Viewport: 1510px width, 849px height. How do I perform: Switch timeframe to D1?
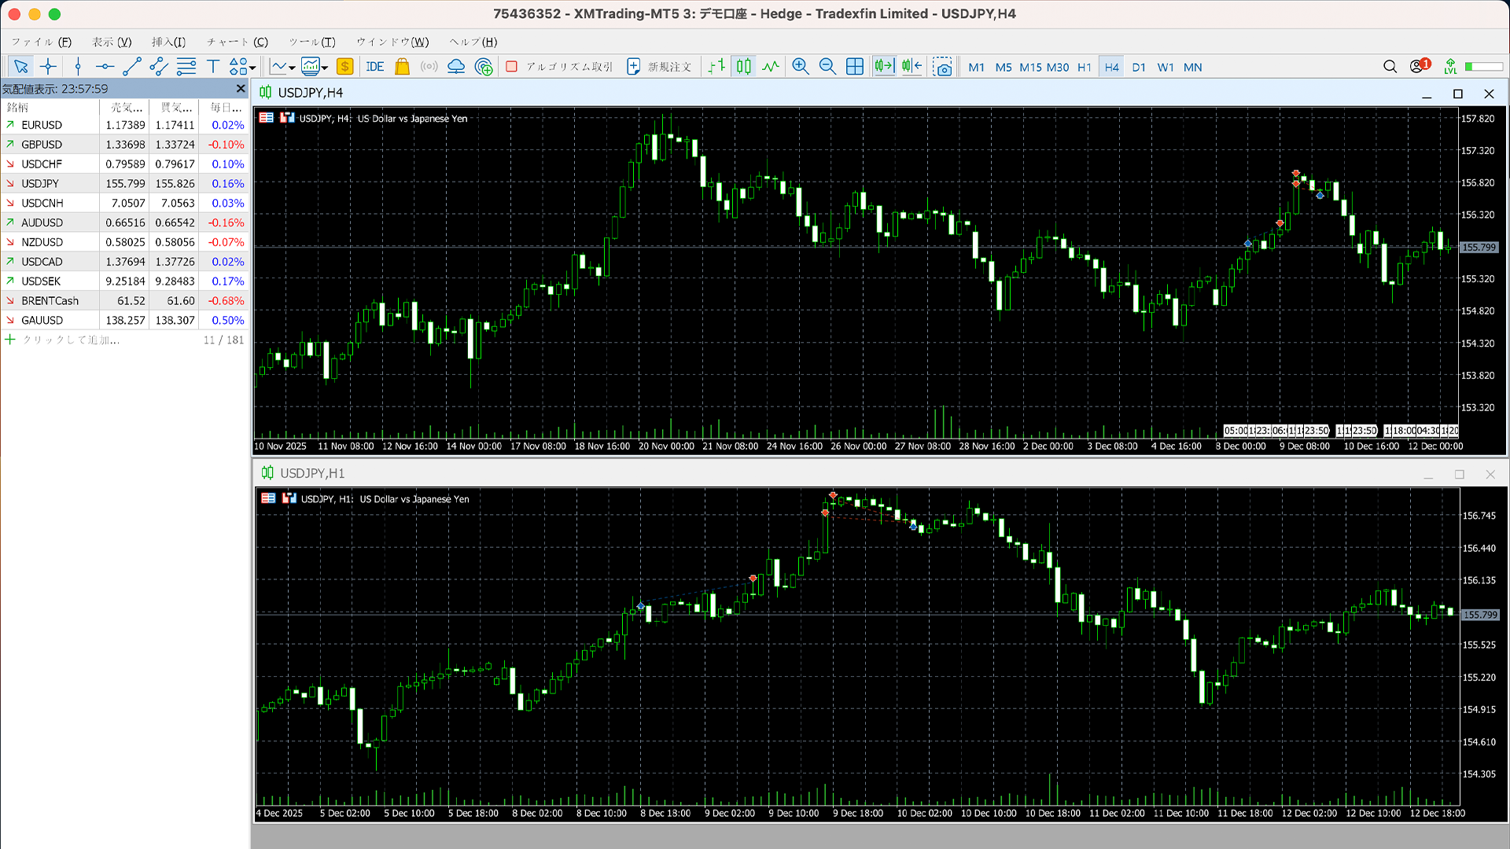pyautogui.click(x=1138, y=67)
